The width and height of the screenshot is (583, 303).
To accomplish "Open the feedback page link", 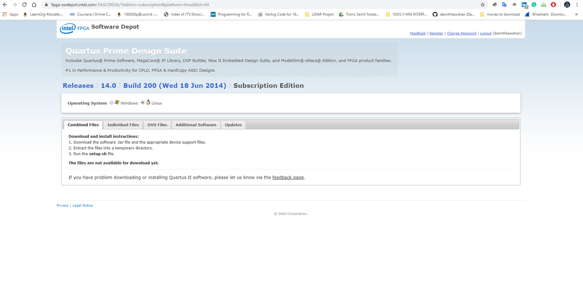I will coord(288,177).
